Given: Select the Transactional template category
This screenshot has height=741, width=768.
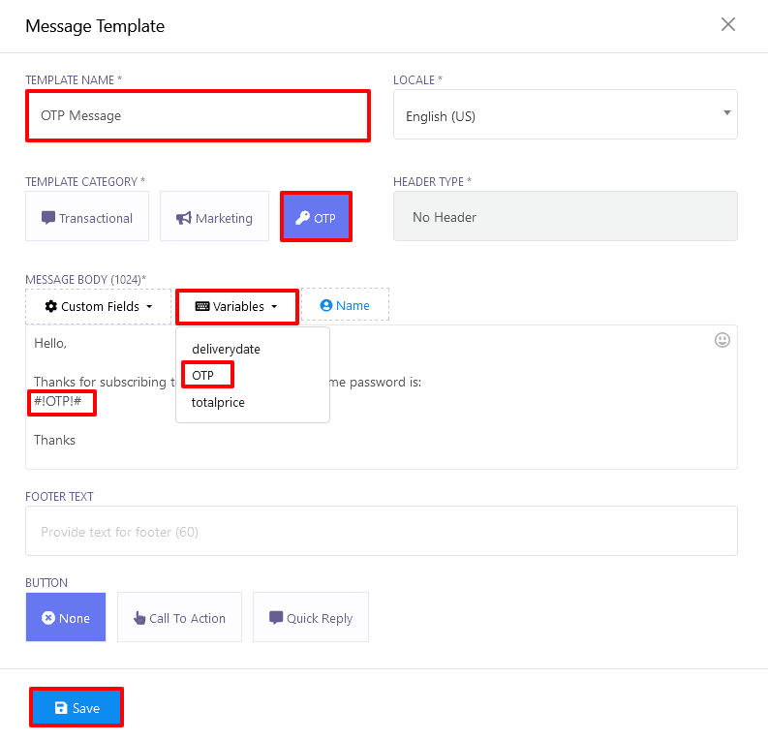Looking at the screenshot, I should point(87,217).
